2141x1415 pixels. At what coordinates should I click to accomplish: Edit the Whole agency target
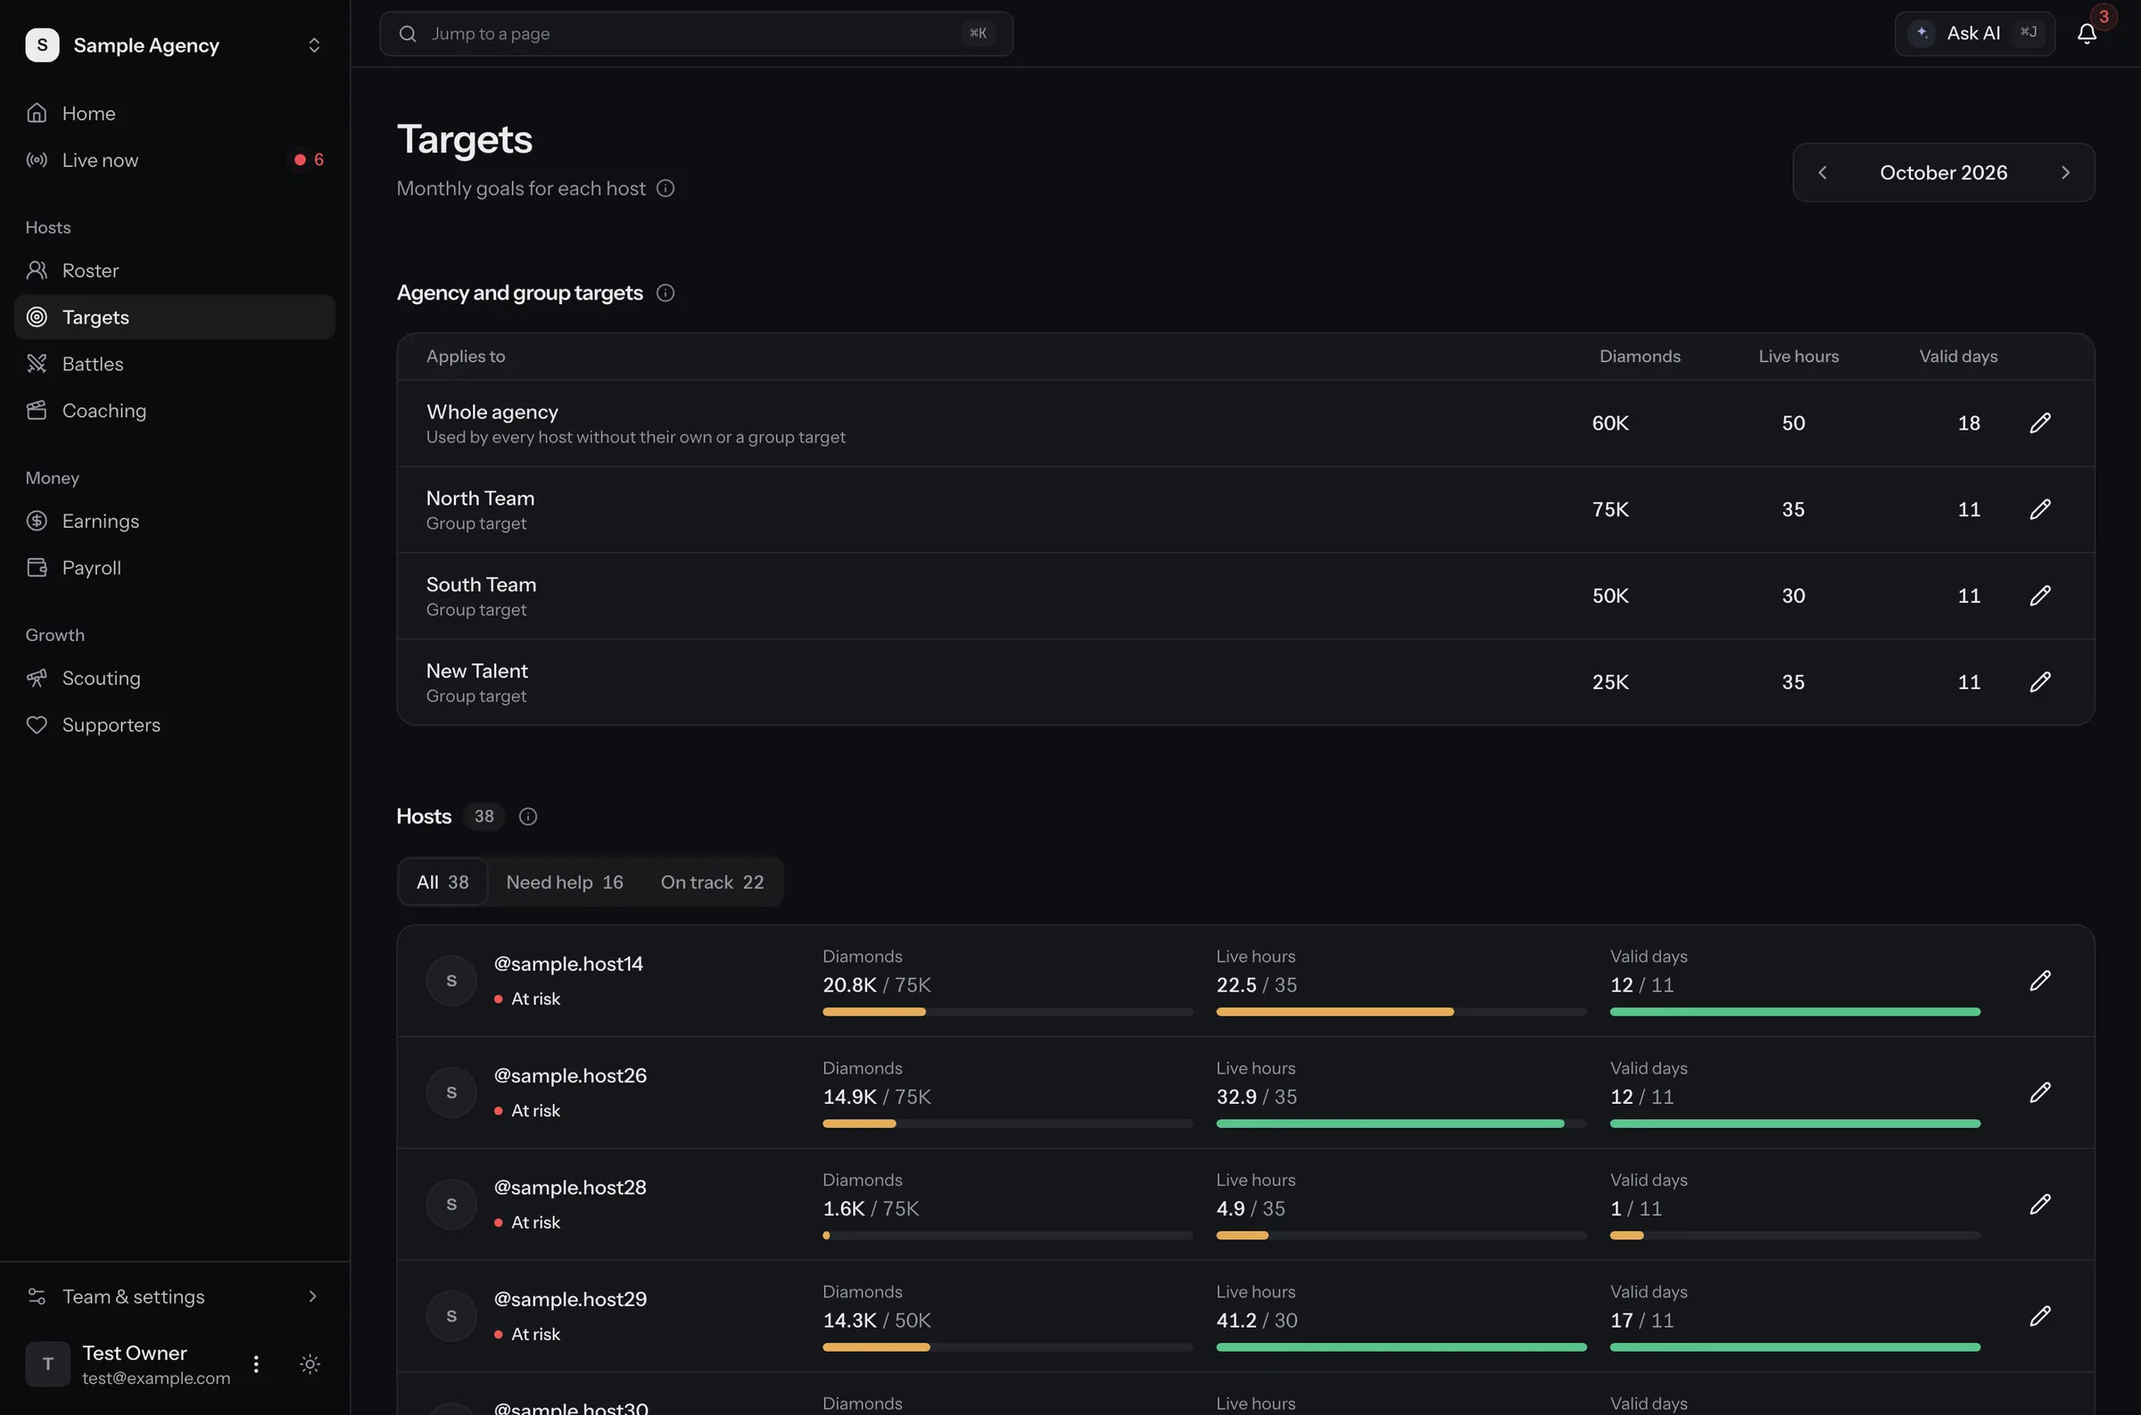point(2040,423)
